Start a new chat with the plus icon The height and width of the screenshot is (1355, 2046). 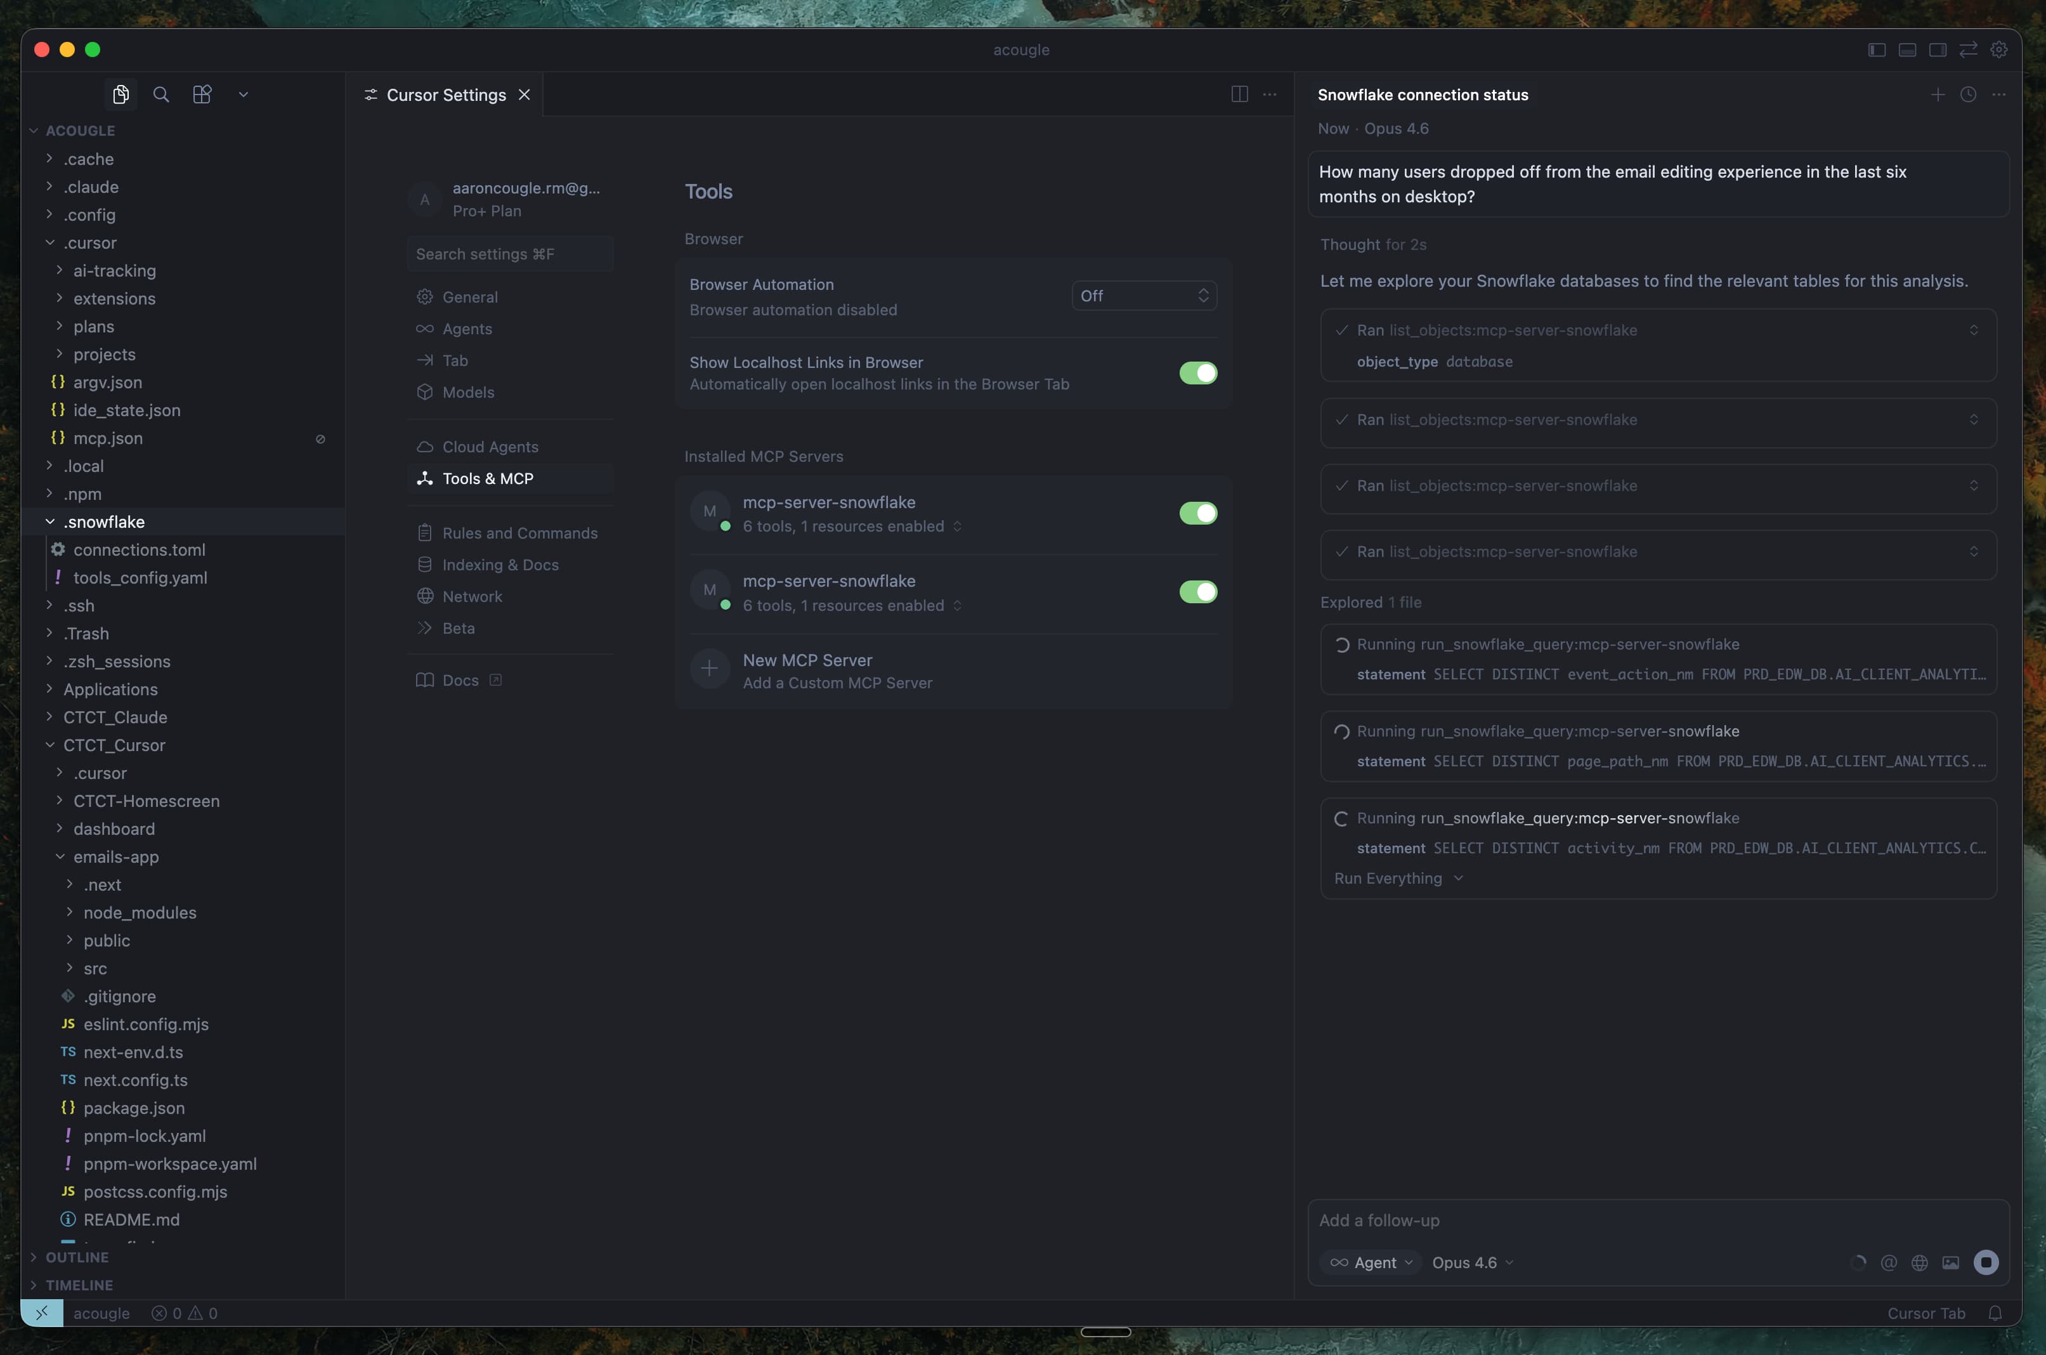(x=1938, y=94)
